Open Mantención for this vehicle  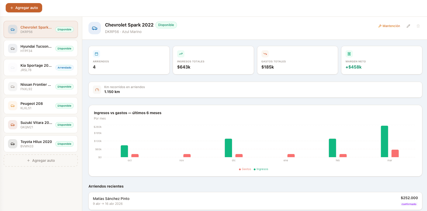389,26
